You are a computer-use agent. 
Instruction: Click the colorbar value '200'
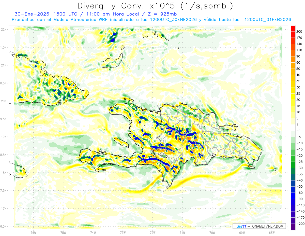pyautogui.click(x=300, y=32)
